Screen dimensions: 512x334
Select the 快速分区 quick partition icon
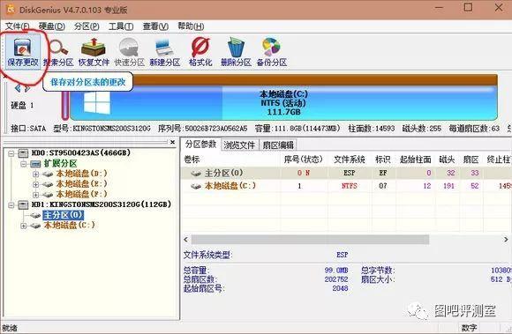(x=129, y=51)
